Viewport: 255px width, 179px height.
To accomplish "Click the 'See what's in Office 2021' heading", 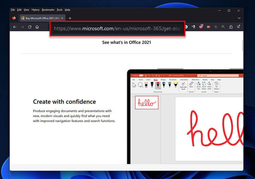I will (126, 43).
